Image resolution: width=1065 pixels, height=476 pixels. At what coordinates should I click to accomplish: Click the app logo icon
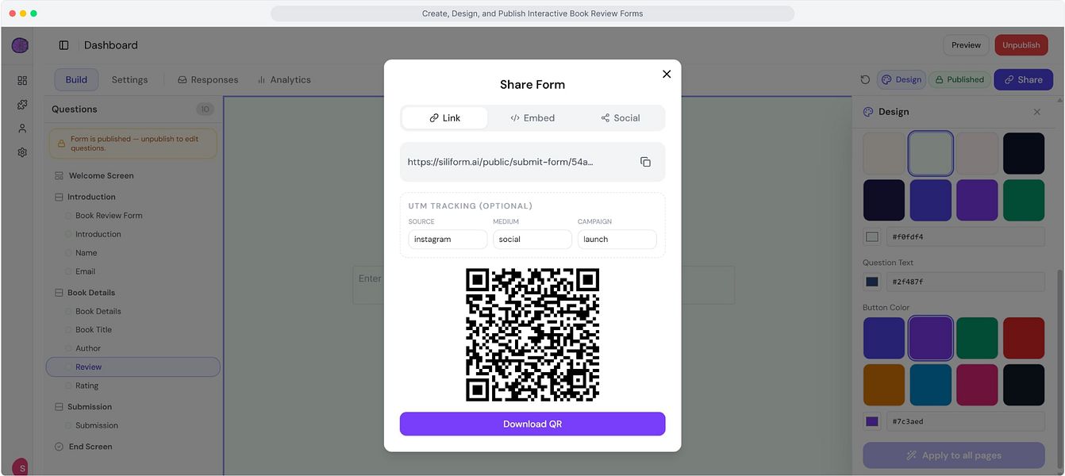coord(20,45)
